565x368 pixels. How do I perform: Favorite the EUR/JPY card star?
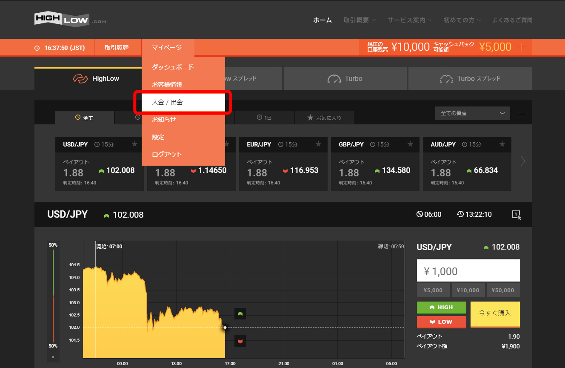click(319, 144)
